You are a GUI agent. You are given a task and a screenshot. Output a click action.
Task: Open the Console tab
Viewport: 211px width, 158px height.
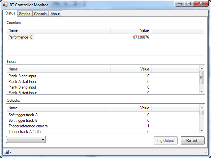click(x=40, y=14)
